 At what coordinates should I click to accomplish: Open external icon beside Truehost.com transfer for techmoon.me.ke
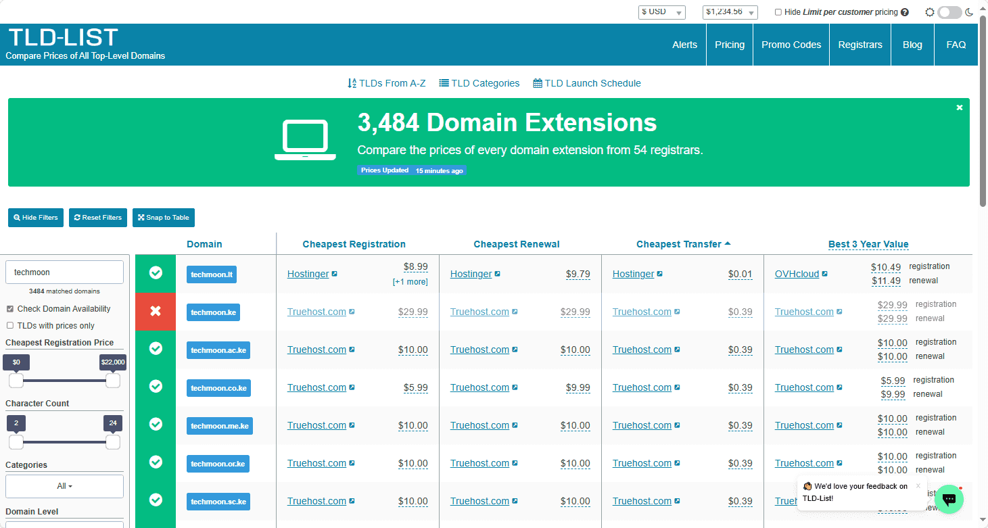coord(678,425)
